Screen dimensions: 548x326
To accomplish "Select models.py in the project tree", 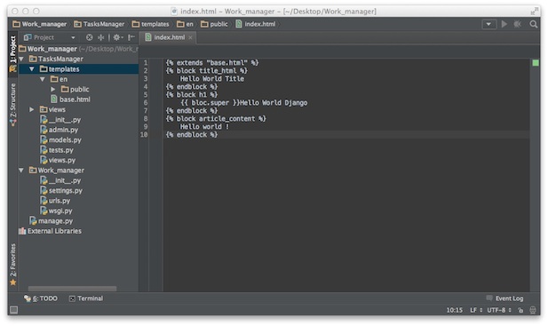I will pos(60,140).
